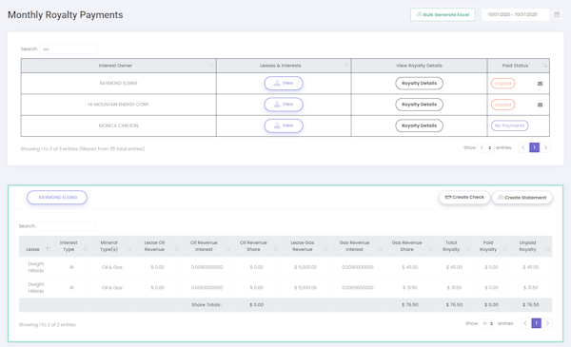Click 0.0090000000 Oil Revenue Interest cell
This screenshot has width=571, height=347.
tap(207, 267)
